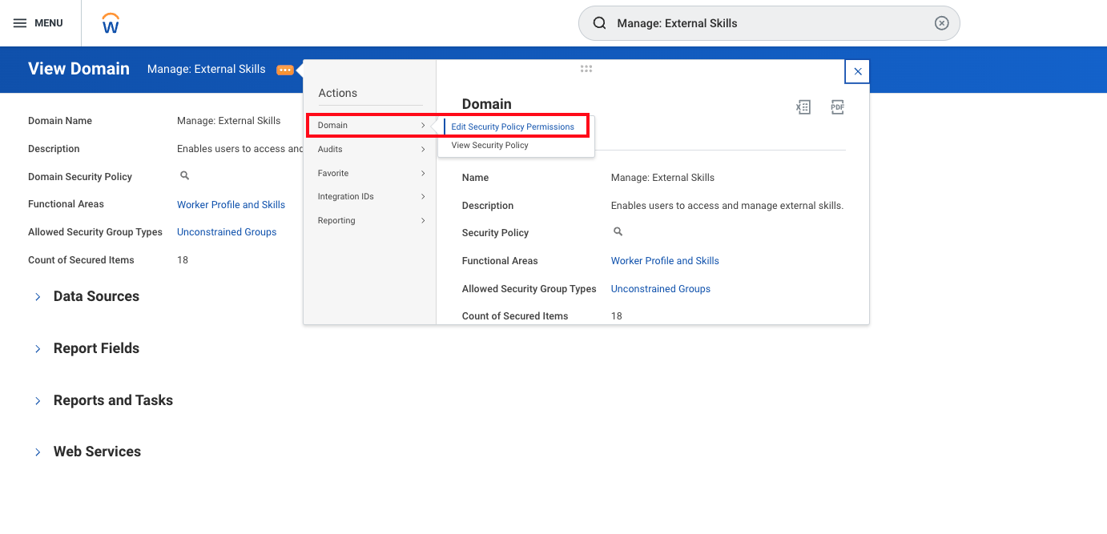1107x534 pixels.
Task: Choose Edit Security Policy Permissions
Action: point(513,126)
